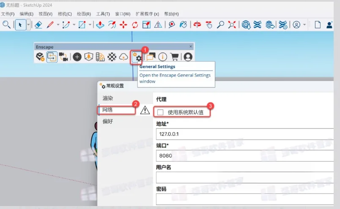Open the Enscape Store cart
This screenshot has width=340, height=209.
click(174, 57)
